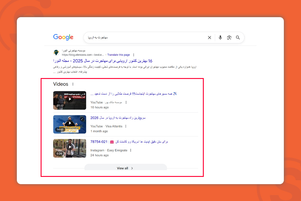Open options menu for the YouTube Visa Atlantis video
301x201 pixels.
[125, 126]
